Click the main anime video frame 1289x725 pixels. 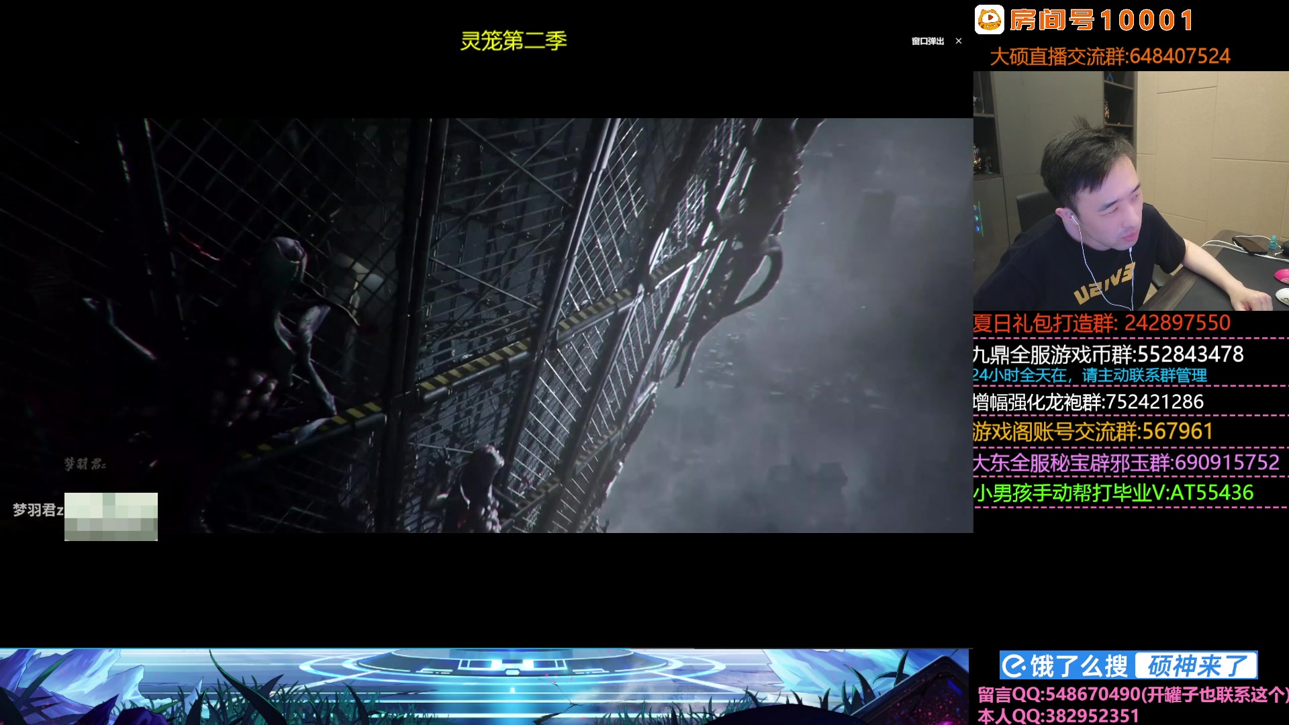click(x=487, y=326)
